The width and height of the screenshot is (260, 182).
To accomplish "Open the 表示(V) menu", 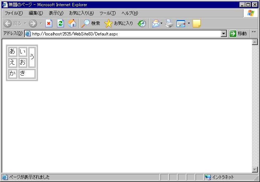I will pyautogui.click(x=56, y=13).
